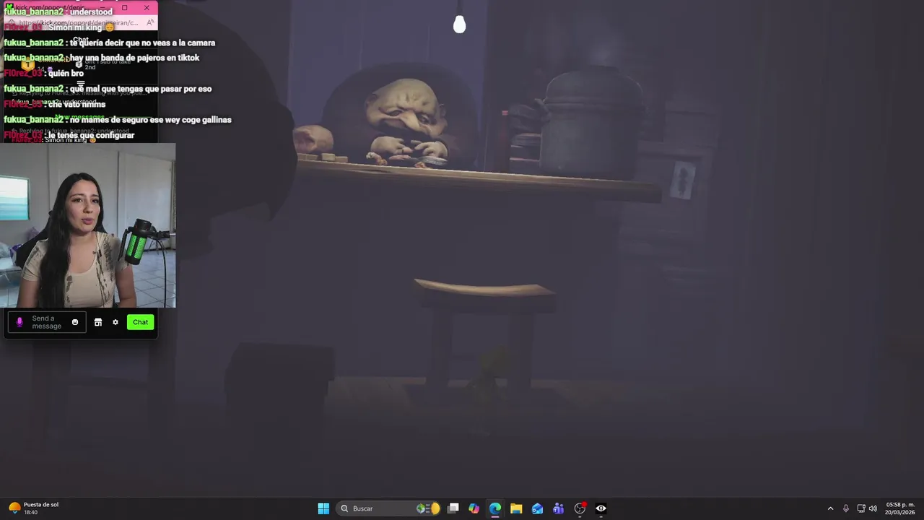Switch to OBS Studio in taskbar
This screenshot has height=520, width=924.
point(580,508)
